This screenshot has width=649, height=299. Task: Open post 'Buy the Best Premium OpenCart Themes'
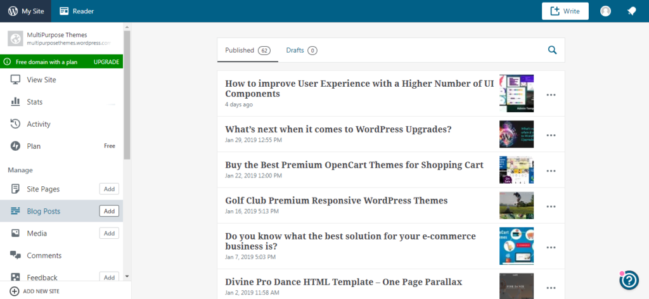tap(354, 165)
